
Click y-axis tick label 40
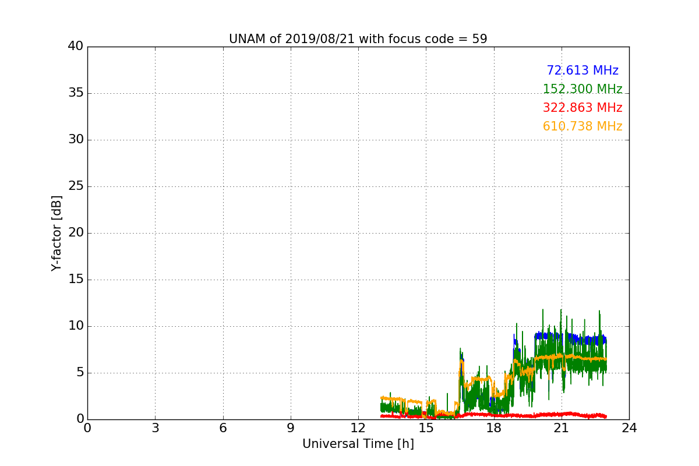[76, 47]
